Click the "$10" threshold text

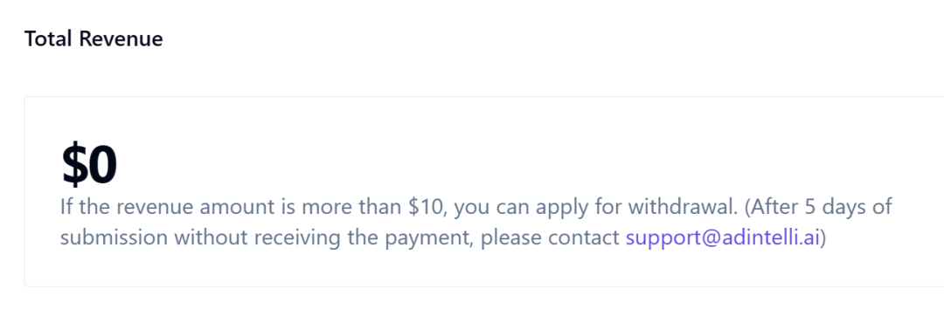point(427,208)
